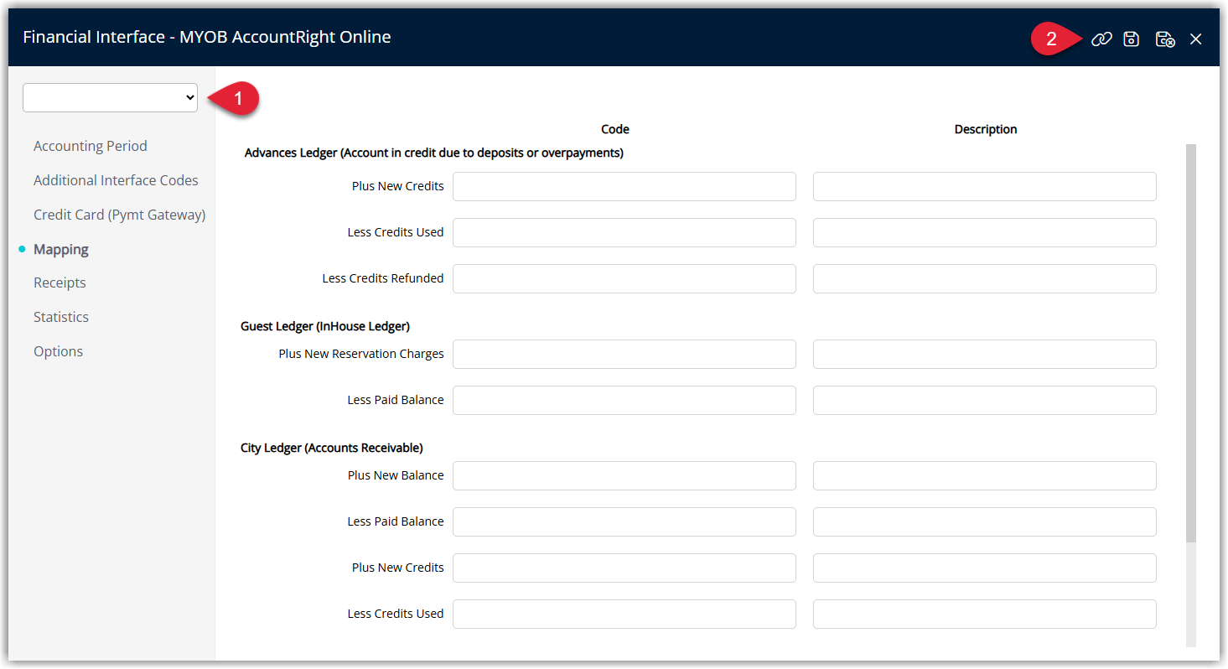Click City Ledger Plus New Credits description field
This screenshot has height=669, width=1228.
click(x=985, y=568)
